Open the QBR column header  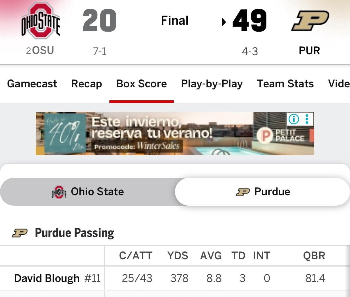[x=314, y=256]
